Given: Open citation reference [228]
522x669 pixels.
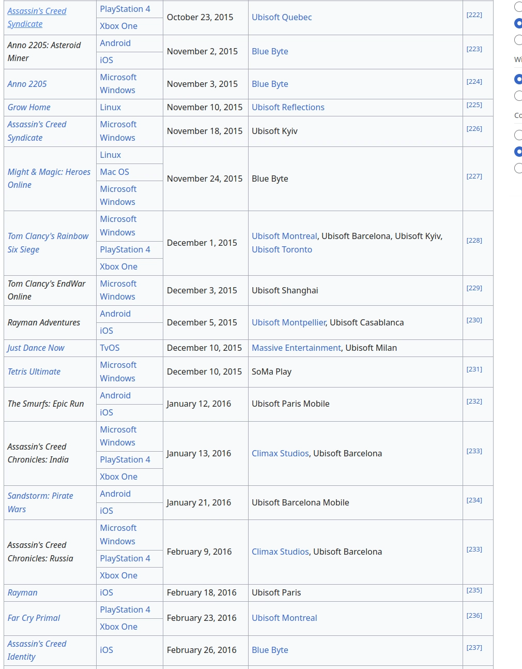Looking at the screenshot, I should pyautogui.click(x=474, y=240).
